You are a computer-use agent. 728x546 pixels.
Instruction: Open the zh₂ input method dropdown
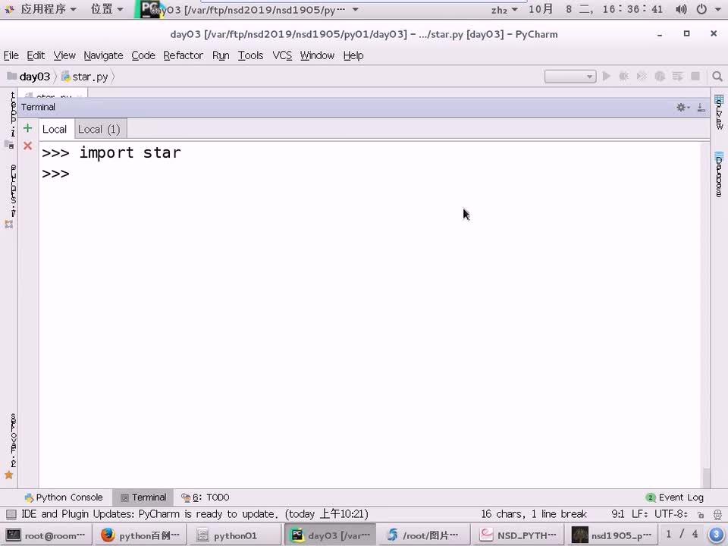(504, 9)
